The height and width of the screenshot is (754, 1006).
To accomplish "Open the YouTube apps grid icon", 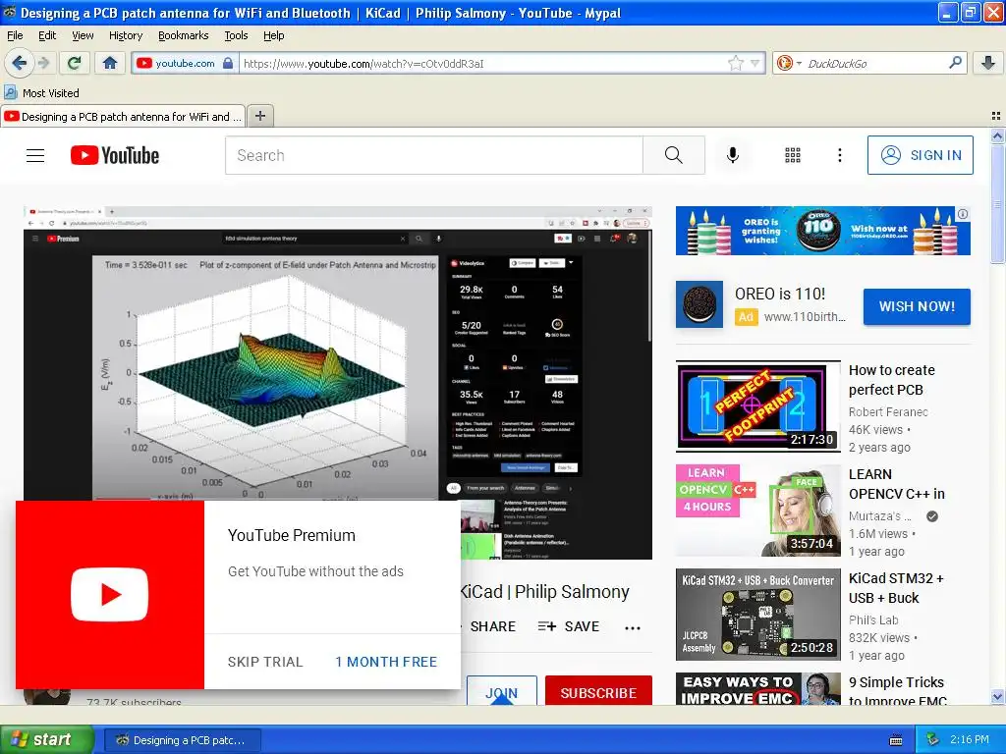I will point(793,155).
